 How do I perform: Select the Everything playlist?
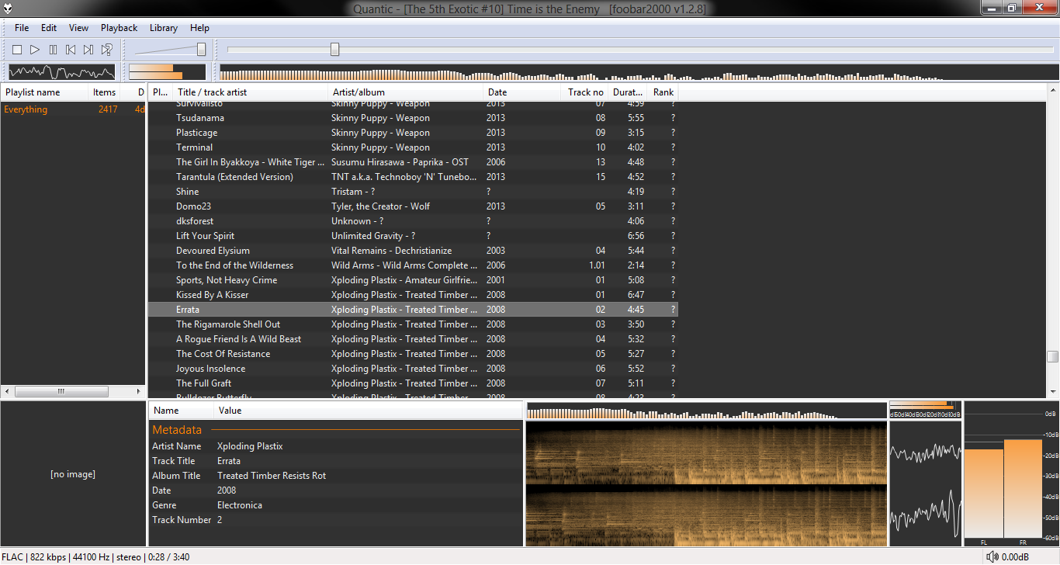(73, 109)
